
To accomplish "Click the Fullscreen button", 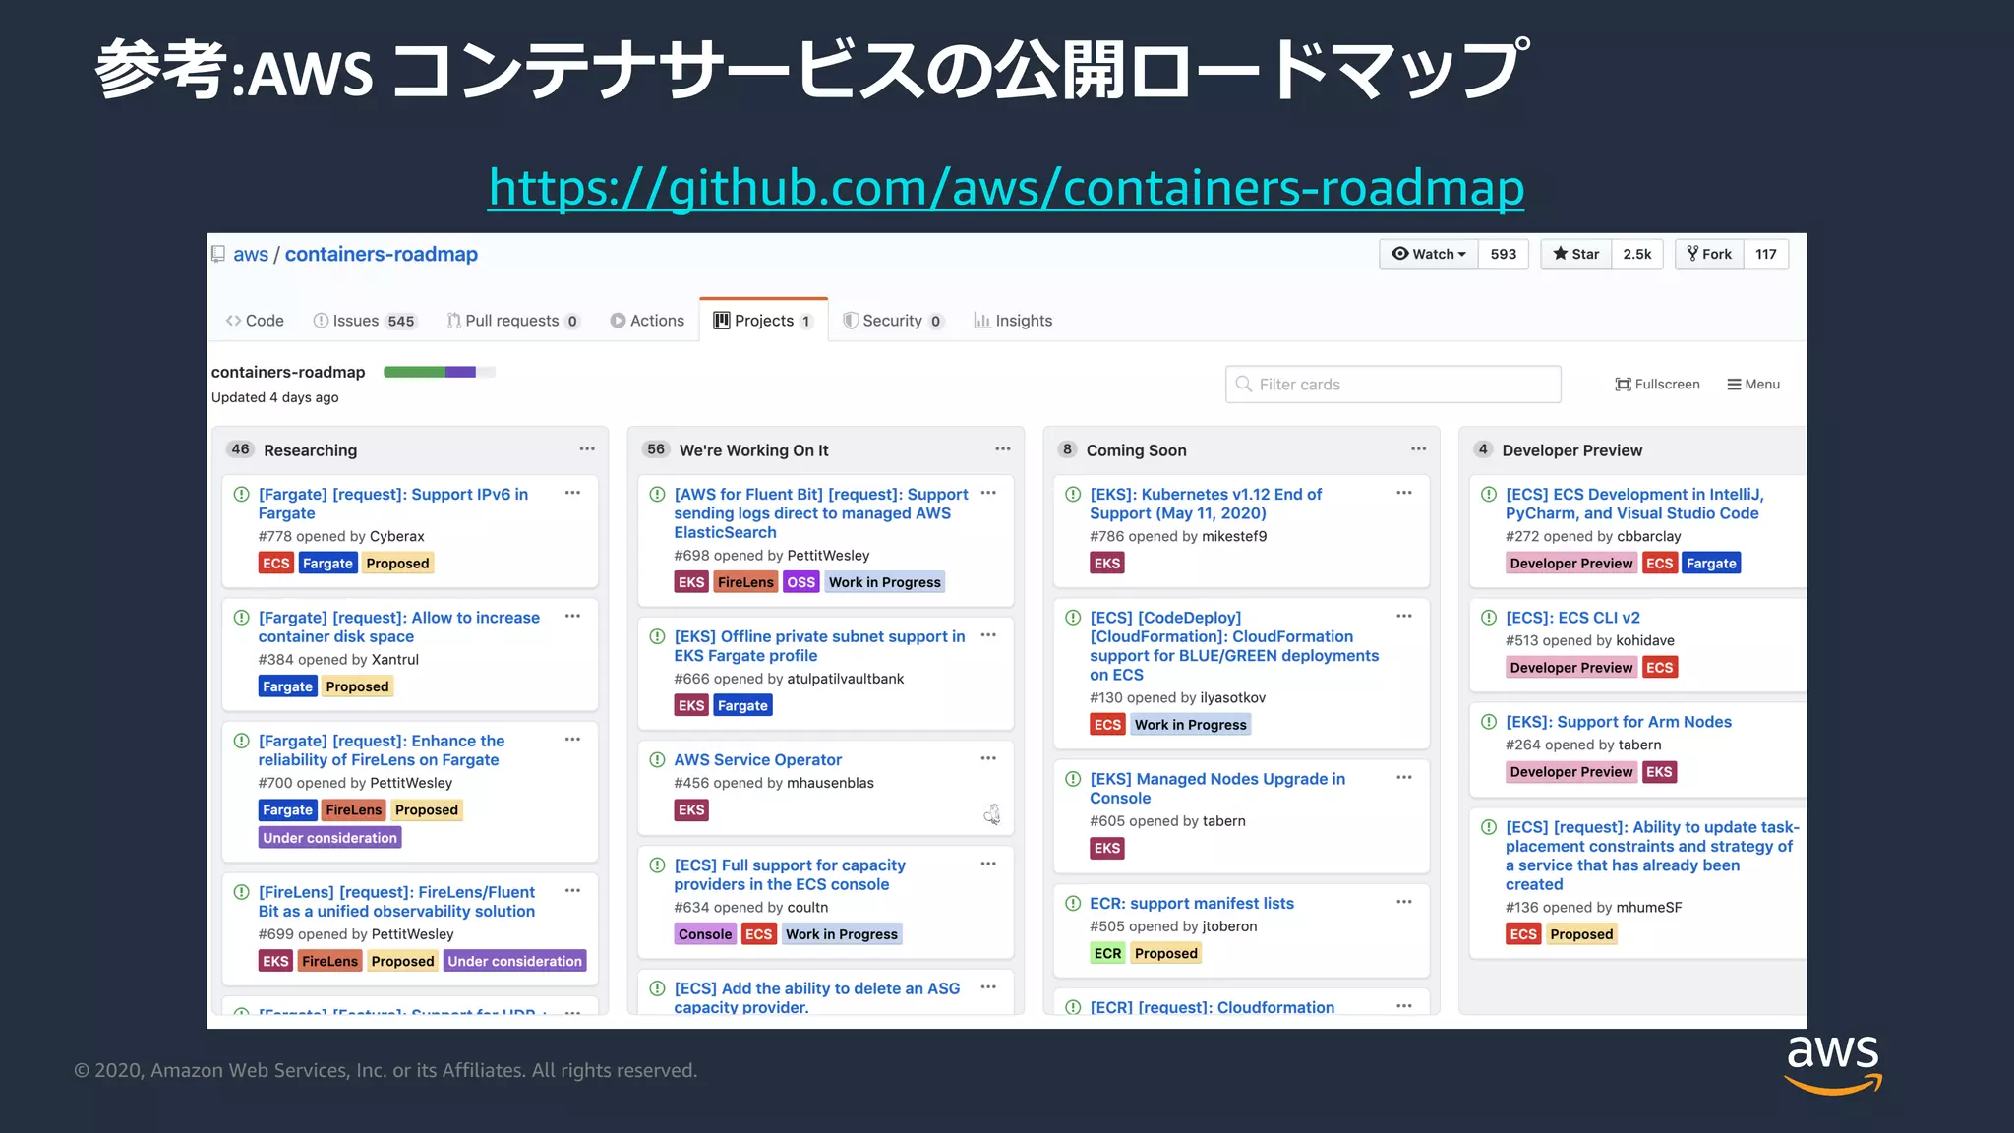I will (1657, 385).
